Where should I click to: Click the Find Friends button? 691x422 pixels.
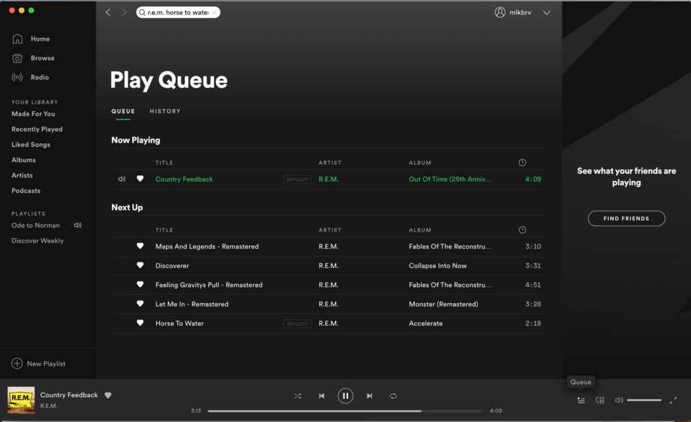626,218
